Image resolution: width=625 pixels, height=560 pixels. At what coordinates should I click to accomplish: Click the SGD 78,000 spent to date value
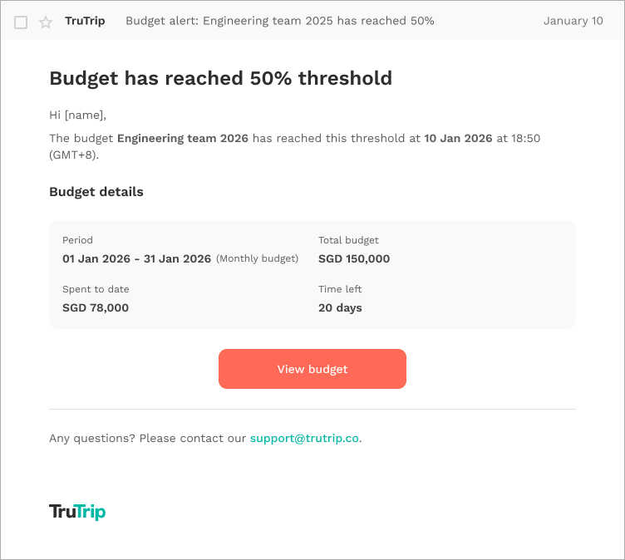[96, 307]
